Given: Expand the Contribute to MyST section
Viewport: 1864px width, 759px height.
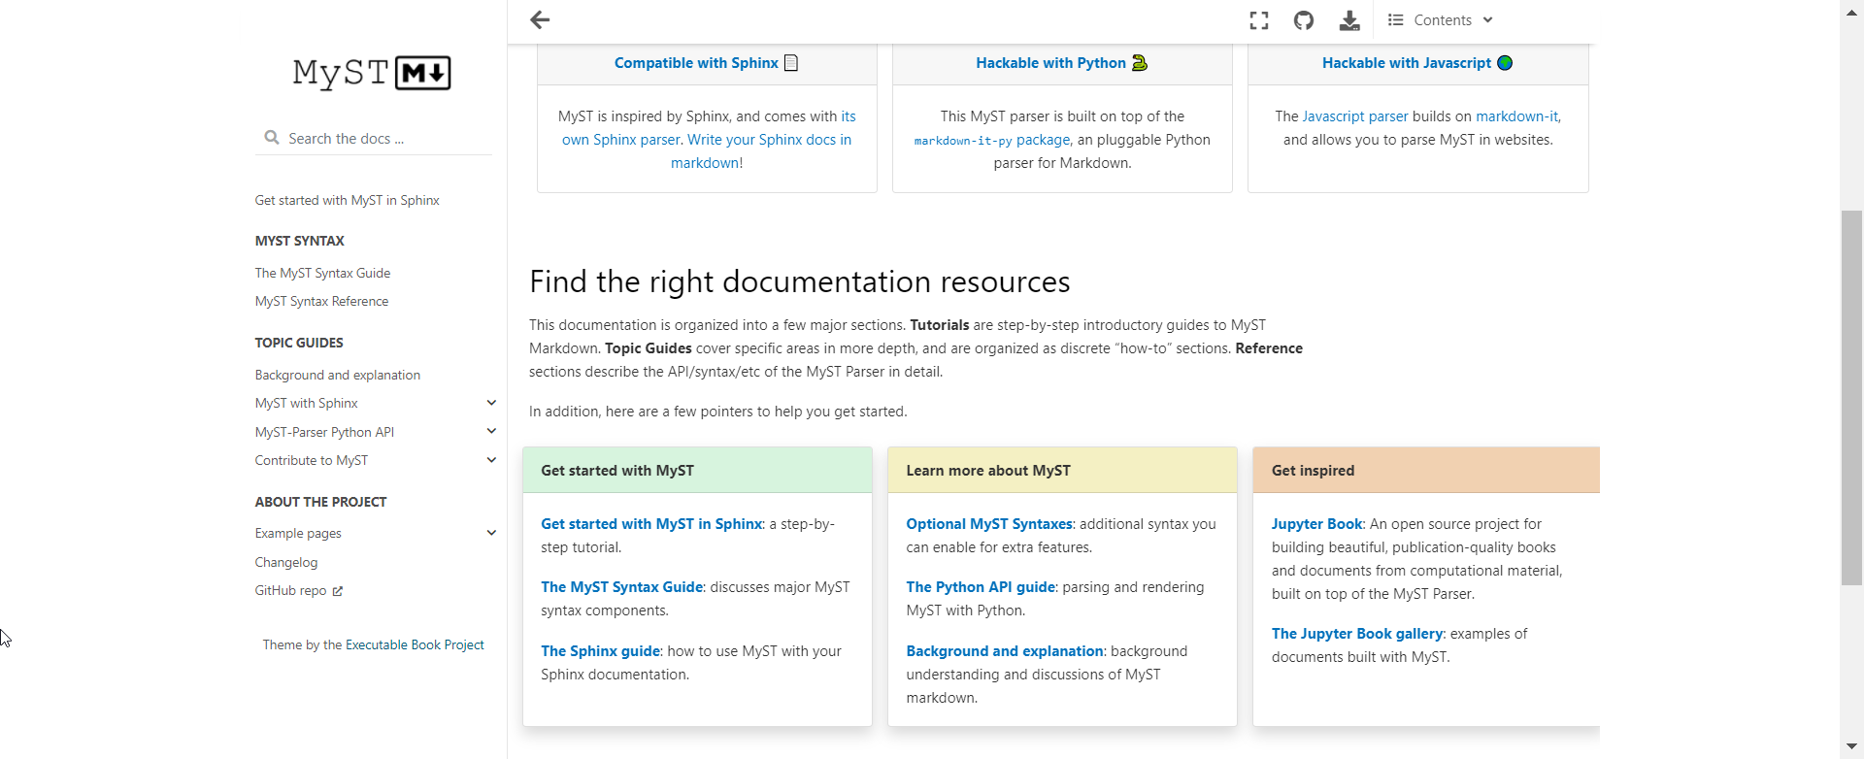Looking at the screenshot, I should point(491,460).
